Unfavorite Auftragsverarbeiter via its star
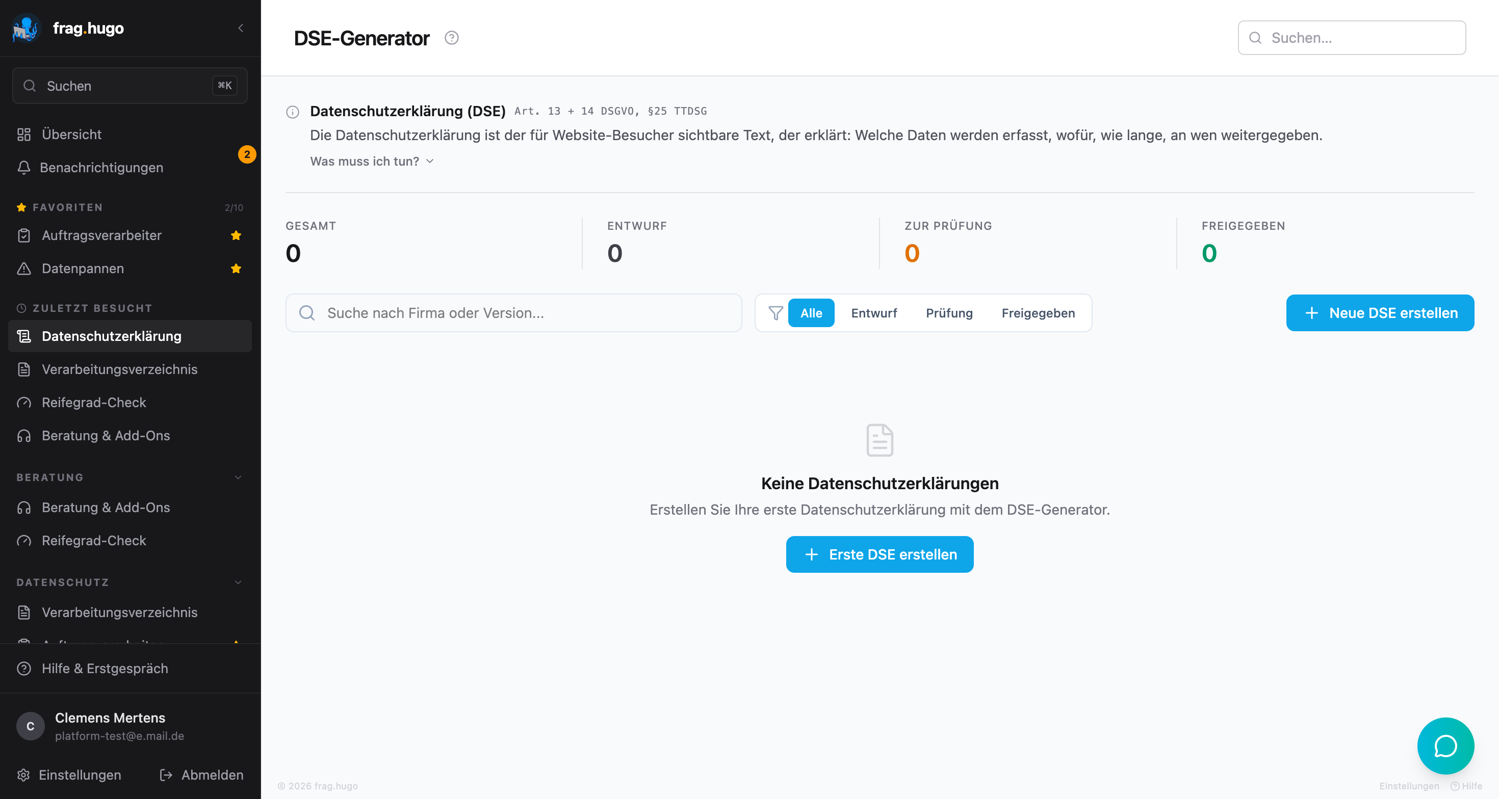1499x799 pixels. (236, 235)
